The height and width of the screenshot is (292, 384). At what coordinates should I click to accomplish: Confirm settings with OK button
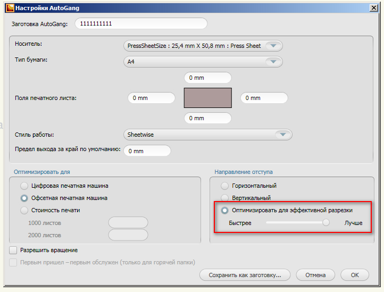point(355,275)
